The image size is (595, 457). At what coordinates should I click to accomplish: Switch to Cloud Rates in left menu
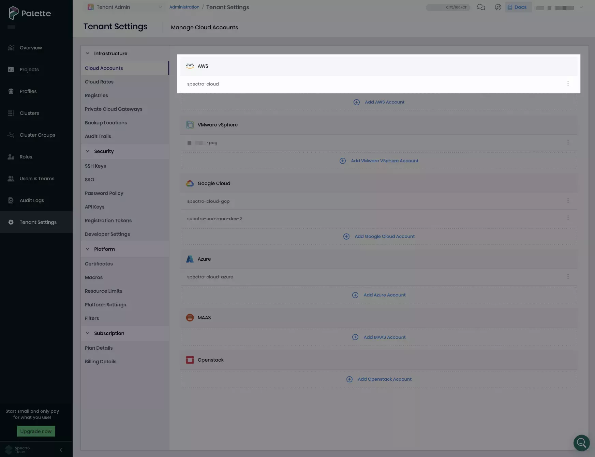99,82
